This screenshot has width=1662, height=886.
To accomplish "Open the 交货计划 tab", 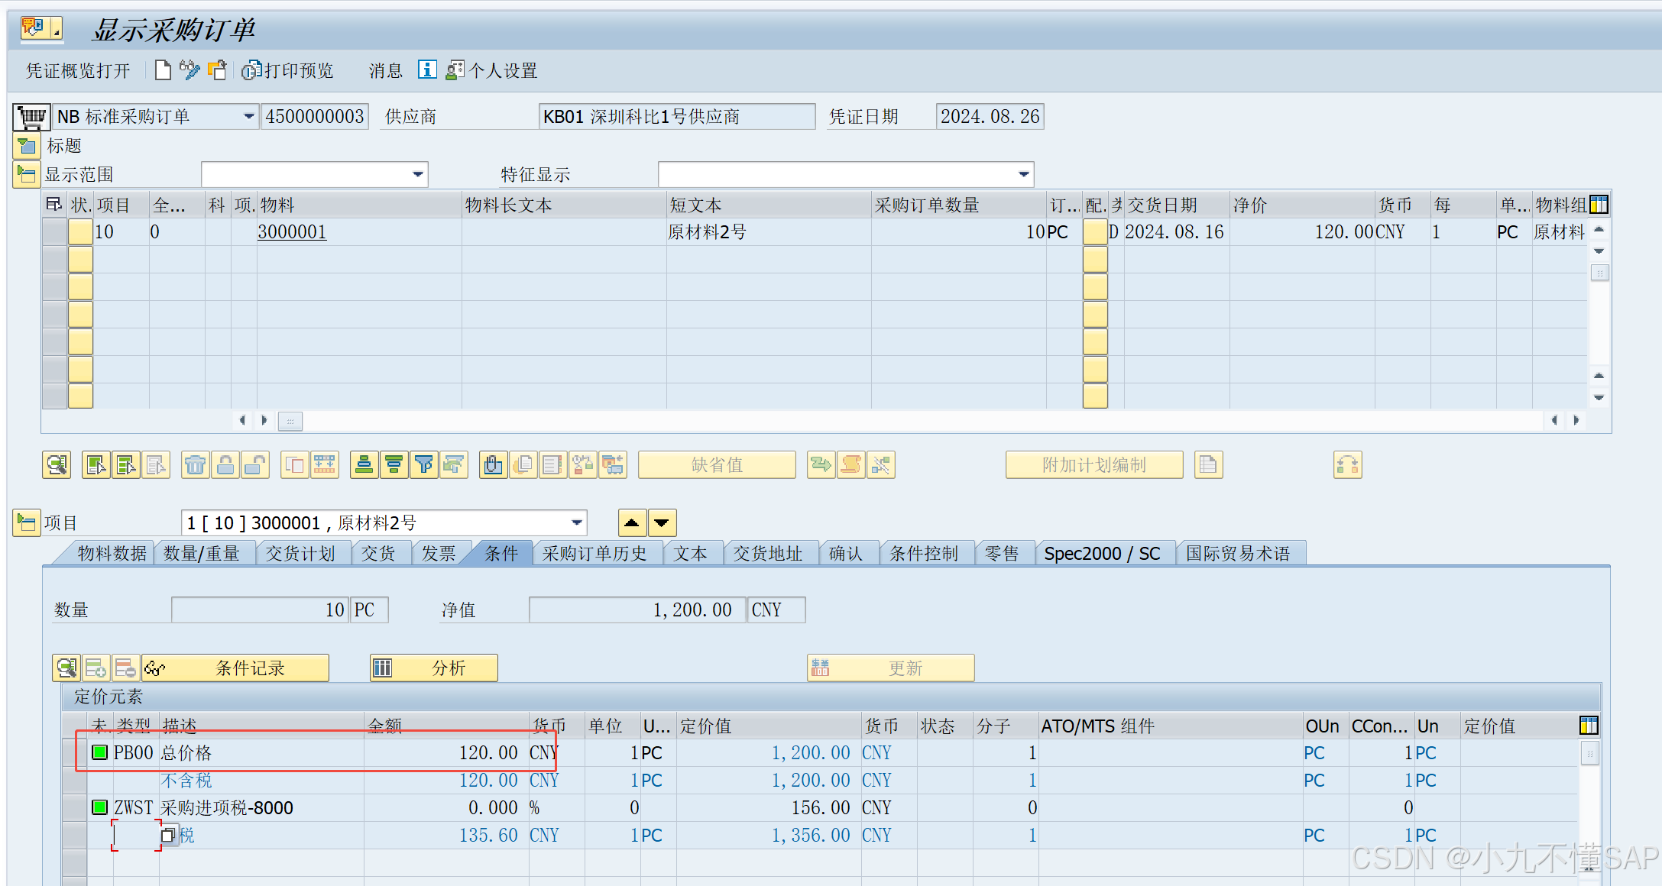I will [x=300, y=554].
